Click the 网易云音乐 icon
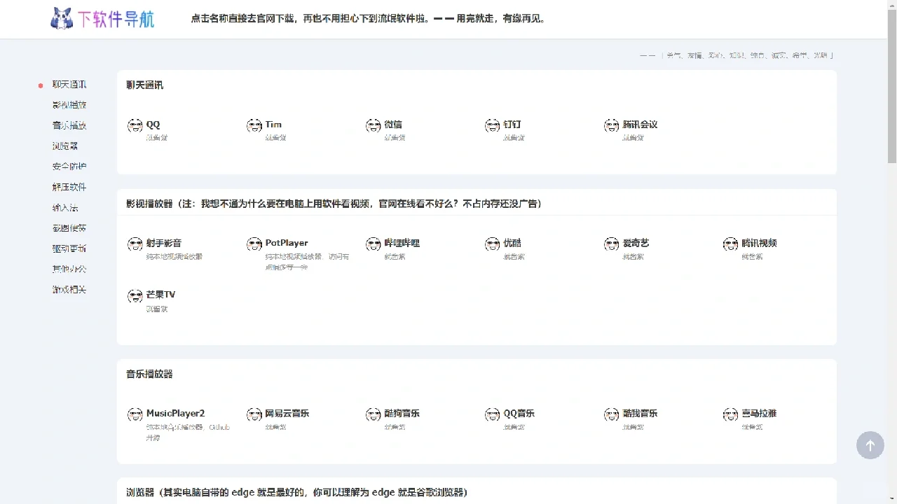The height and width of the screenshot is (504, 897). click(254, 414)
